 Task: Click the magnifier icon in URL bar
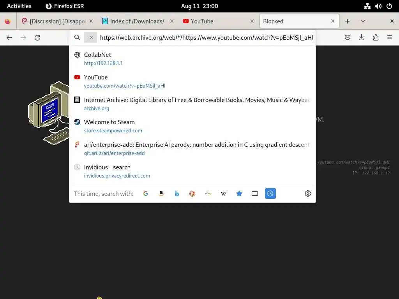(x=77, y=38)
